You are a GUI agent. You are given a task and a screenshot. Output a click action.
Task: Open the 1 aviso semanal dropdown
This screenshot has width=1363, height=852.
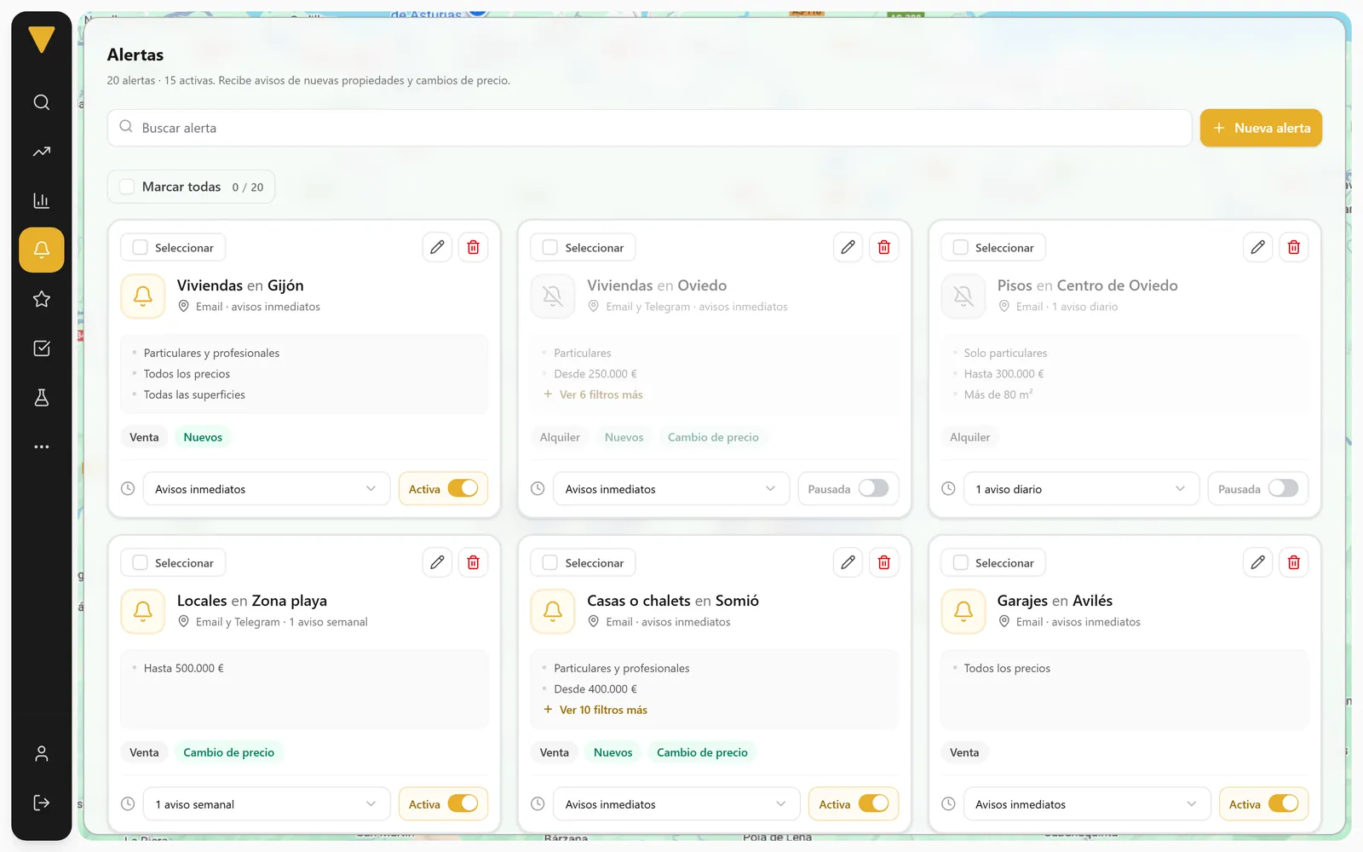[x=267, y=804]
